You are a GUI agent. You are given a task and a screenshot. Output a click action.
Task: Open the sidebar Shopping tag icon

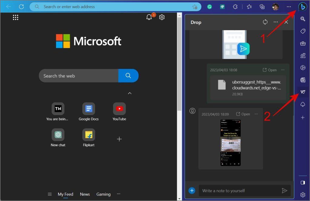[303, 31]
